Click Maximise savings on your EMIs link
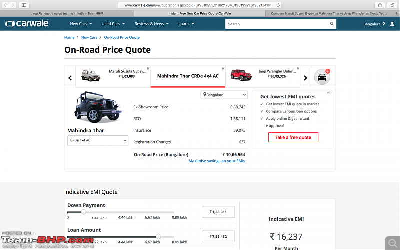 [x=217, y=161]
